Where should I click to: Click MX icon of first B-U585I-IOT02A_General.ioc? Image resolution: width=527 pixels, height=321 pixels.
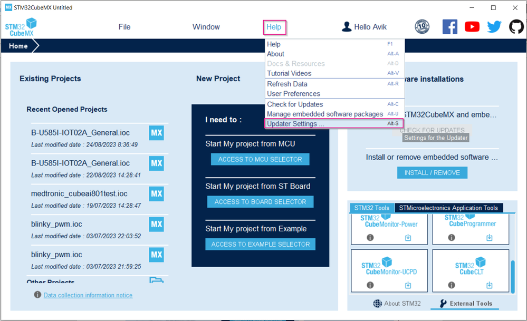(x=156, y=133)
